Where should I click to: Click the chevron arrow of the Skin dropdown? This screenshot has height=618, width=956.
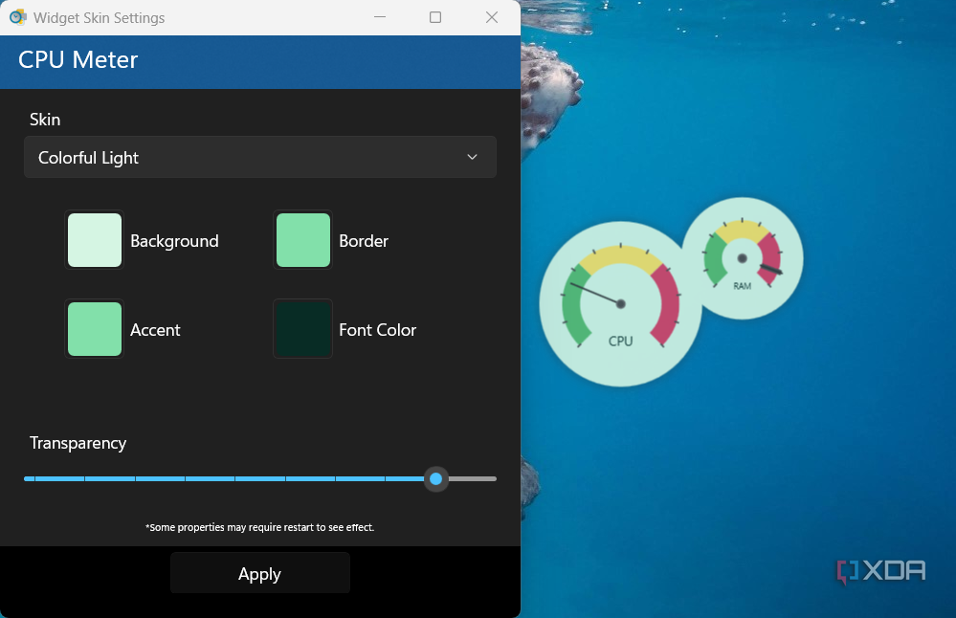tap(472, 157)
